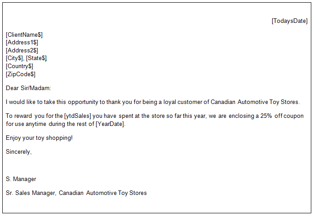Click the [Address2$] placeholder
Image resolution: width=314 pixels, height=216 pixels.
(22, 50)
